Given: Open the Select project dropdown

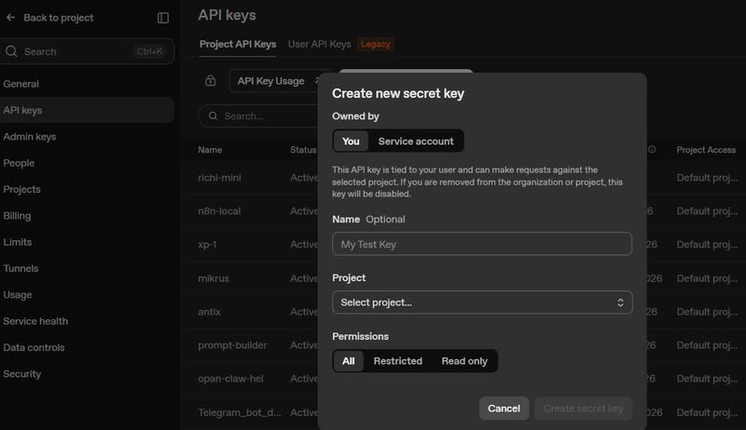Looking at the screenshot, I should 482,302.
